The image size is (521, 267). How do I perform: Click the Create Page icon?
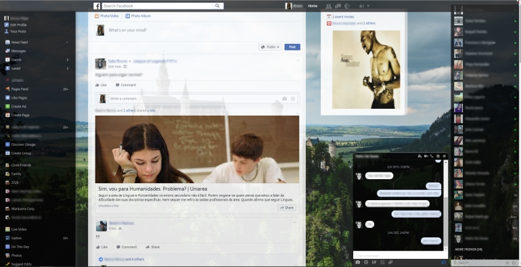point(7,115)
